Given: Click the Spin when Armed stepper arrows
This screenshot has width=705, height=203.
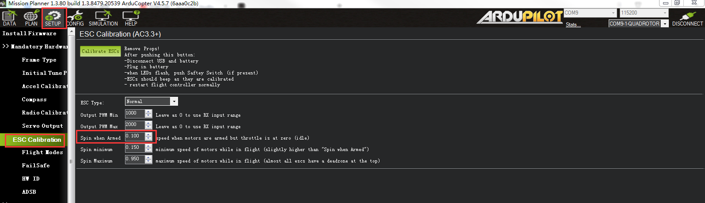Looking at the screenshot, I should click(x=148, y=137).
